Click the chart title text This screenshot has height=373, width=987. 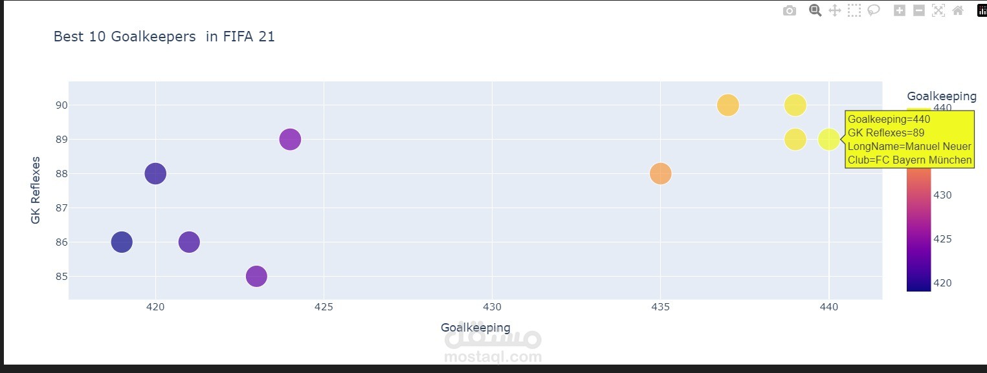164,37
